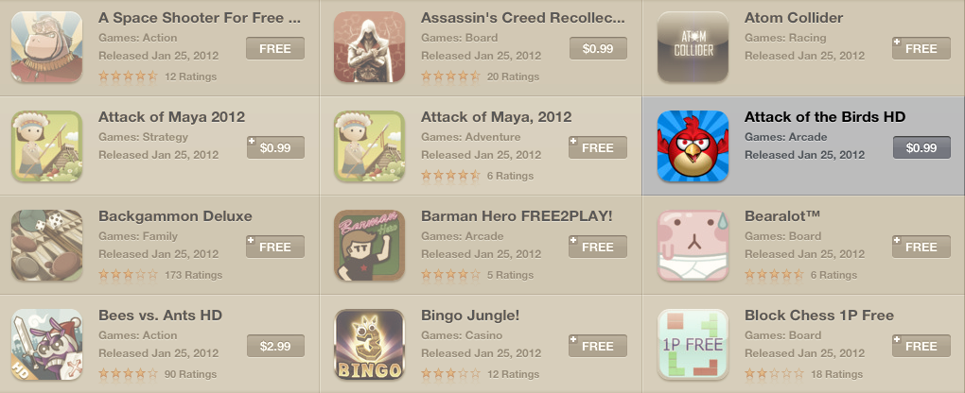Buy Attack of Maya 2012 Strategy for $0.99
The width and height of the screenshot is (965, 393).
pos(275,147)
